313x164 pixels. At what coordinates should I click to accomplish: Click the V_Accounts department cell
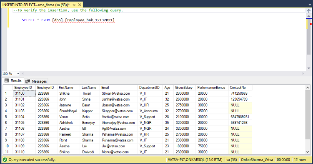[x=150, y=111]
